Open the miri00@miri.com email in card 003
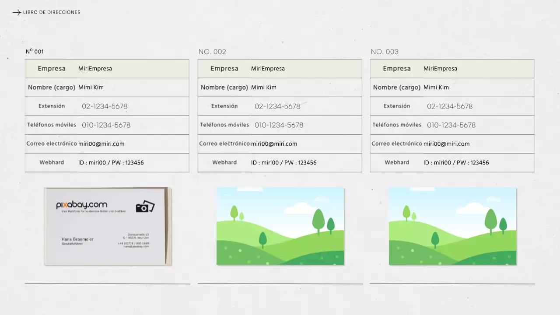The width and height of the screenshot is (560, 315). point(446,144)
